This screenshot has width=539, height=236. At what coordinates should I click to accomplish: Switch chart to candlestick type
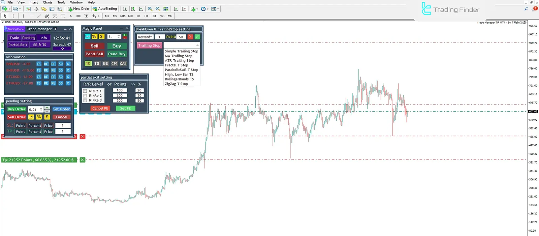133,9
